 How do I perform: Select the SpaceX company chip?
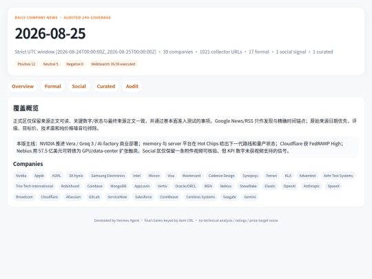(x=333, y=186)
